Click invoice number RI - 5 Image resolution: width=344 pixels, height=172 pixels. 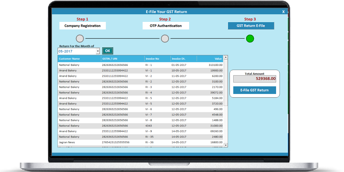pyautogui.click(x=148, y=98)
